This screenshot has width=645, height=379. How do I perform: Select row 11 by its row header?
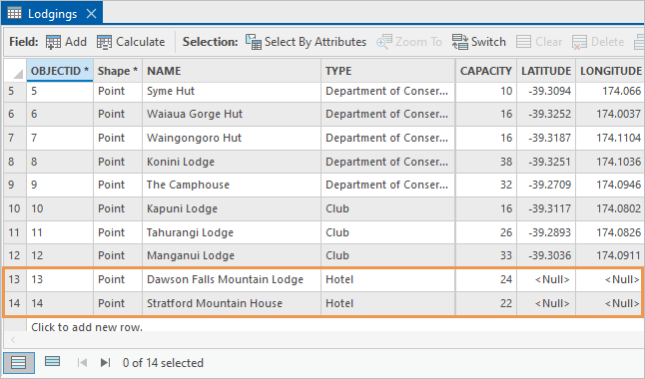pos(15,232)
